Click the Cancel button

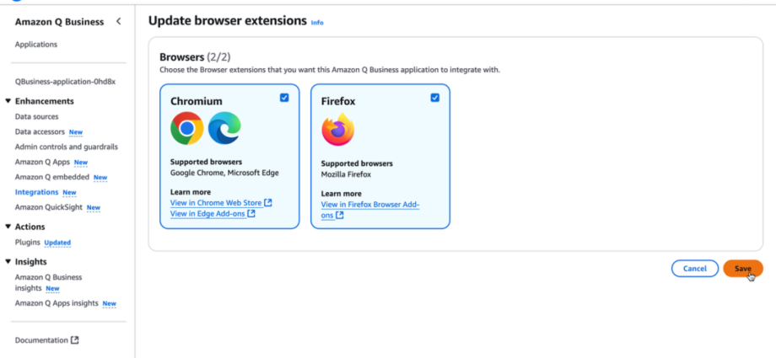pyautogui.click(x=695, y=269)
